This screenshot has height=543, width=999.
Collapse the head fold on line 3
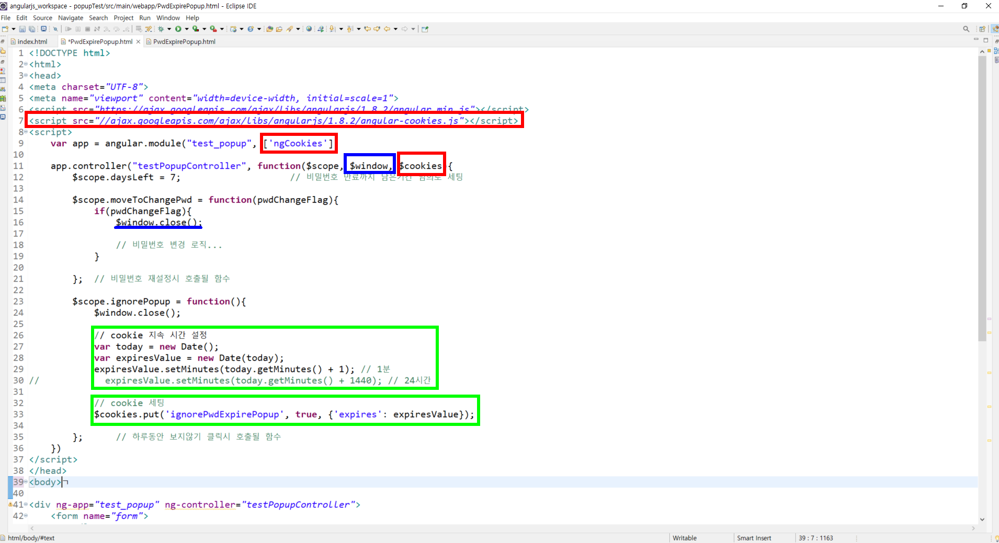pyautogui.click(x=26, y=76)
